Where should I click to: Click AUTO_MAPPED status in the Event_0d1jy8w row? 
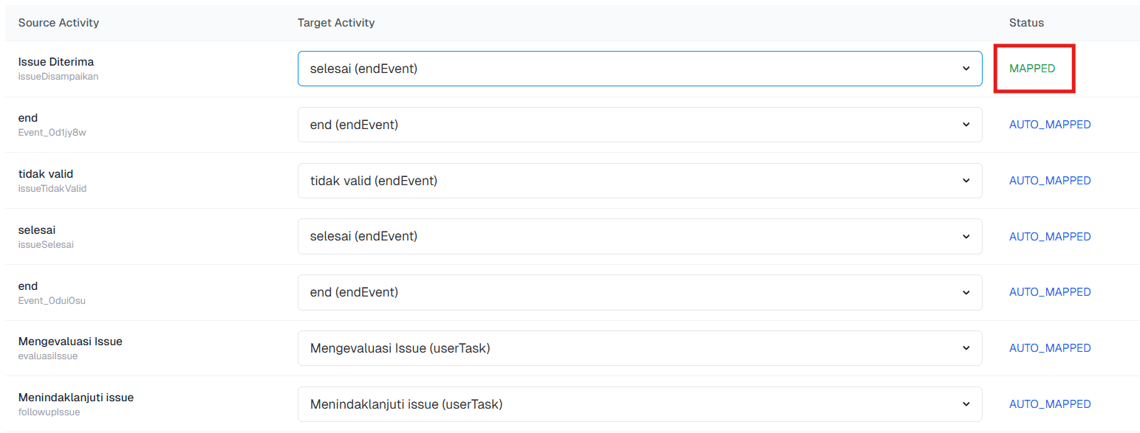point(1050,125)
